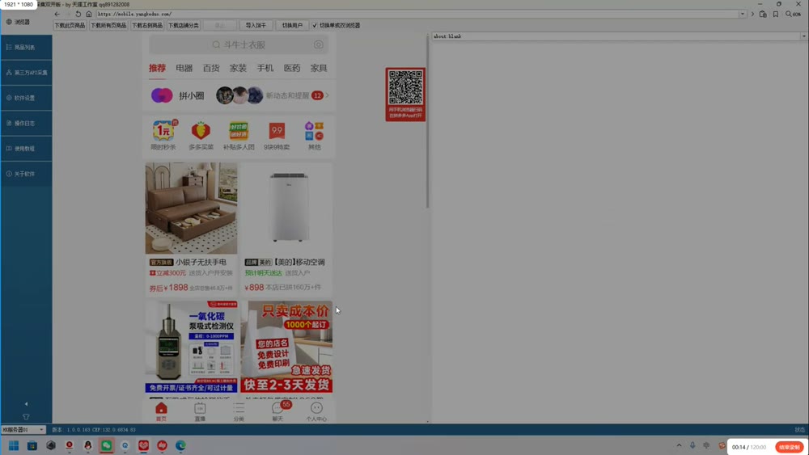This screenshot has width=809, height=455.
Task: Switch to the 百货 tab
Action: (211, 68)
